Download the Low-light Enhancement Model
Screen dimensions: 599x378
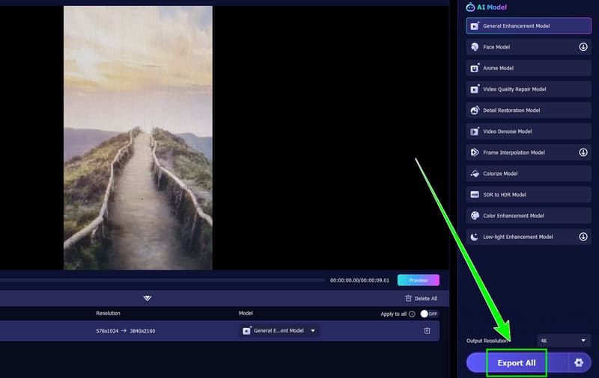(x=583, y=237)
